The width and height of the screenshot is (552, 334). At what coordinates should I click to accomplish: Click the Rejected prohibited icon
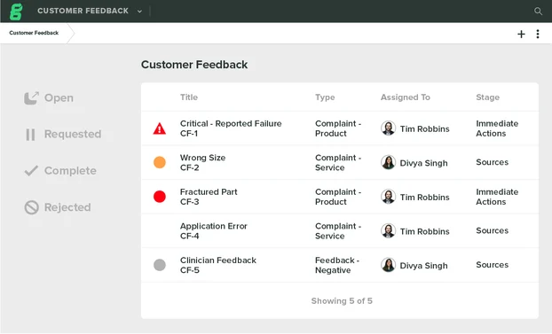pos(31,207)
